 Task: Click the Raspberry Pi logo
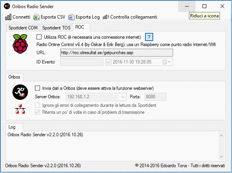point(20,44)
